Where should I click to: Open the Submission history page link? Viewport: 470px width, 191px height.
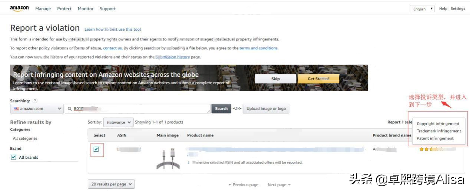coord(172,57)
